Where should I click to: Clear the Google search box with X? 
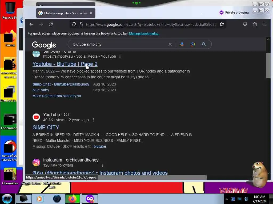point(170,44)
